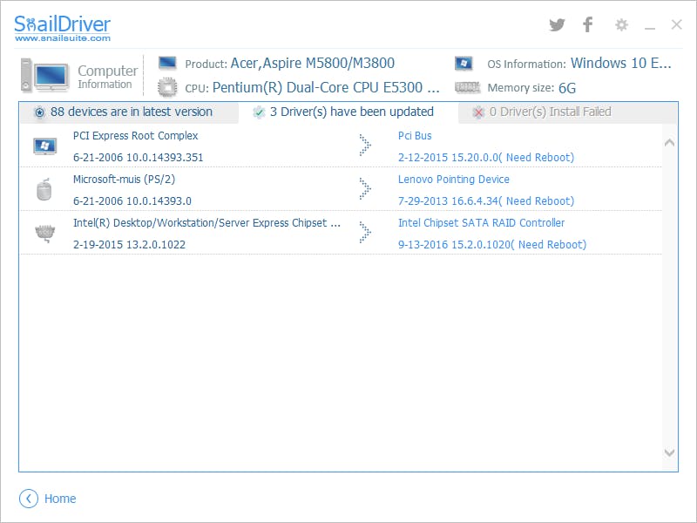
Task: Open settings via the gear icon
Action: point(621,24)
